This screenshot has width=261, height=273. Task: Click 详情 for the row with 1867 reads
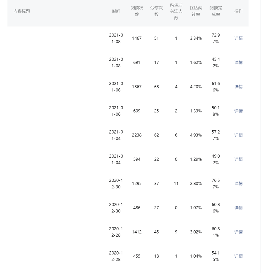point(238,87)
